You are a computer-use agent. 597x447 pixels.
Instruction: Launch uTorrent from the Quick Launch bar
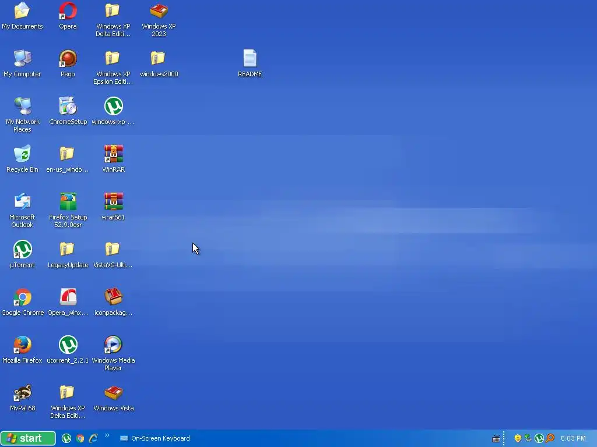point(66,438)
